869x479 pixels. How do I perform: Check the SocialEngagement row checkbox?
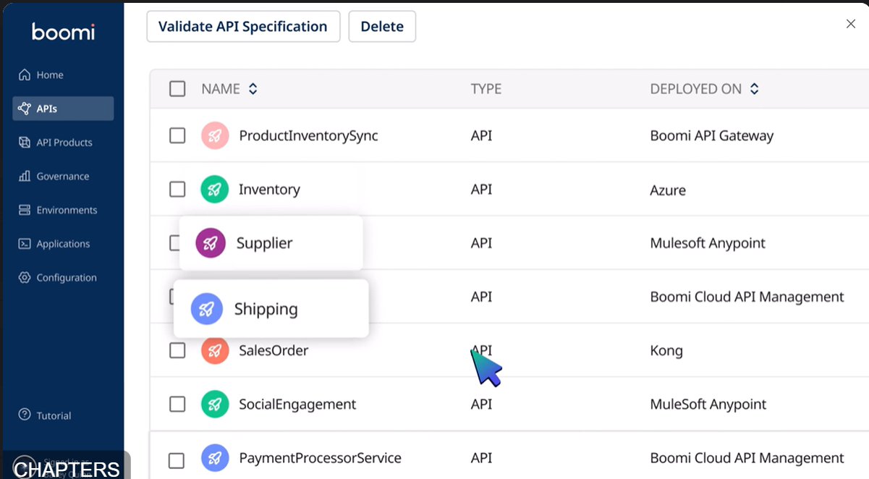[177, 404]
